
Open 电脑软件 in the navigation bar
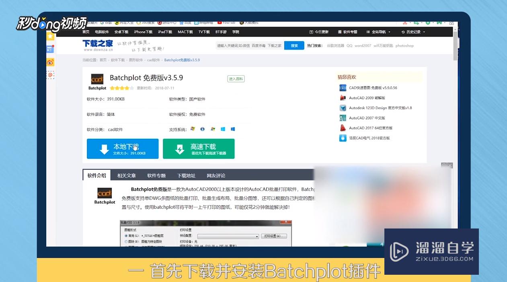point(102,32)
